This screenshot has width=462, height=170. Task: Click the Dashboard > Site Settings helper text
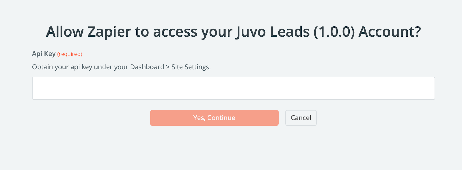170,67
